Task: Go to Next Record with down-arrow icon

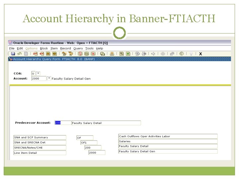Action: [x=54, y=54]
